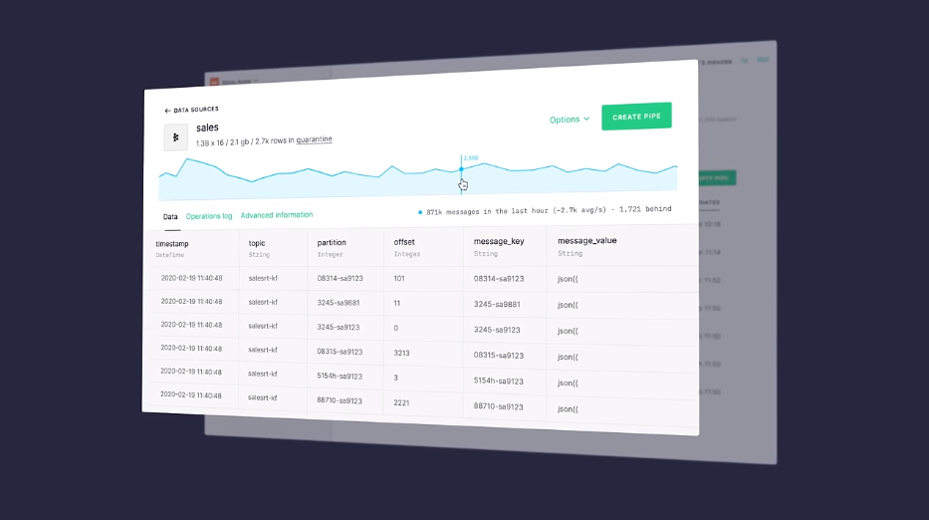Screen dimensions: 929x520
Task: Select the row with partition 08314-sa9123
Action: pos(420,279)
